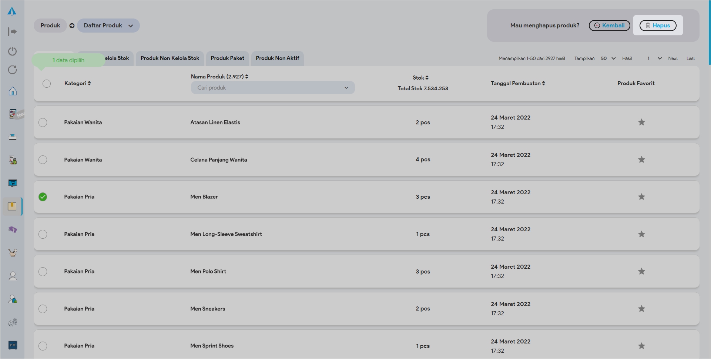
Task: Select the Celana Panjang Wanita row checkbox
Action: (x=43, y=160)
